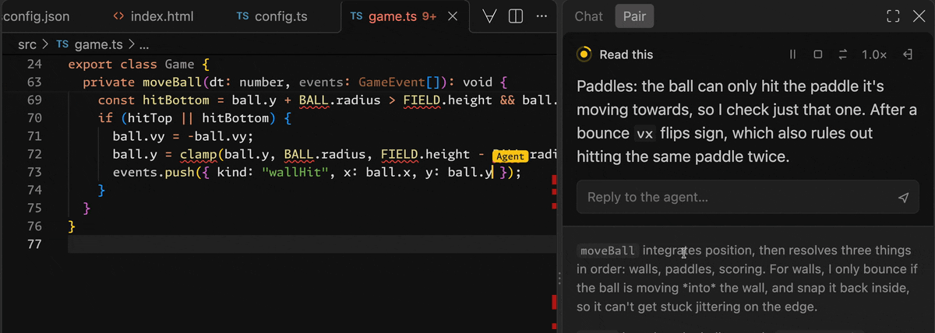Click the text ball.vy = -ball.vy;
This screenshot has height=333, width=935.
[x=183, y=136]
